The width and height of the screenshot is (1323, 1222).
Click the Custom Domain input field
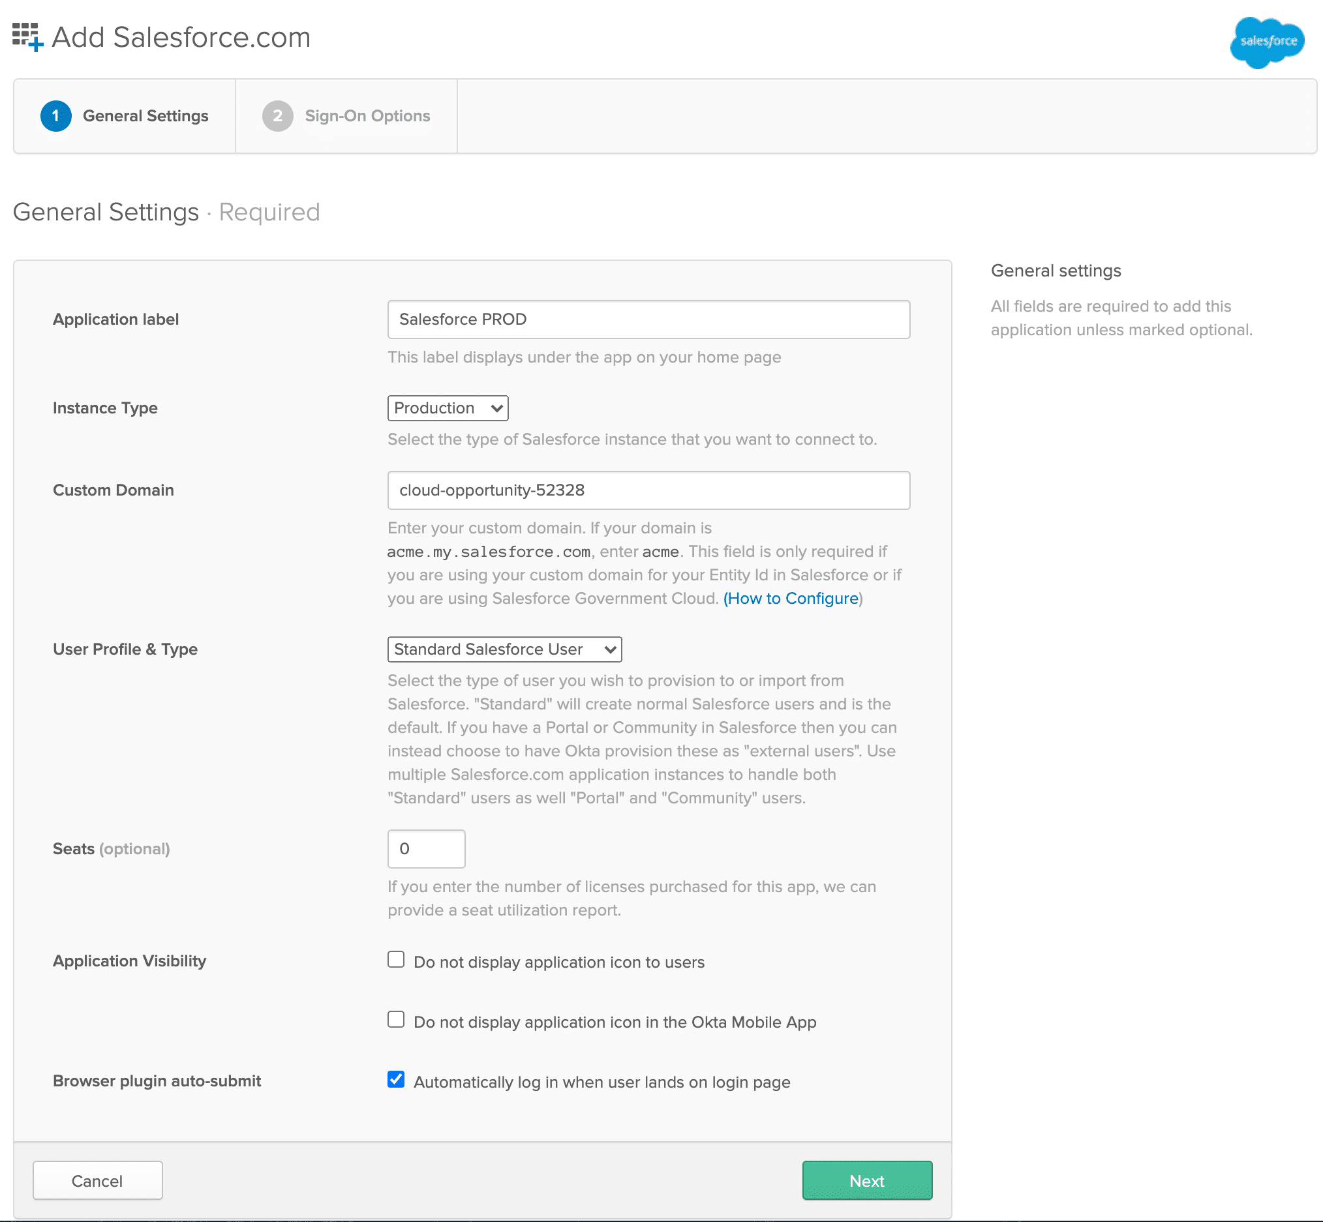[649, 490]
